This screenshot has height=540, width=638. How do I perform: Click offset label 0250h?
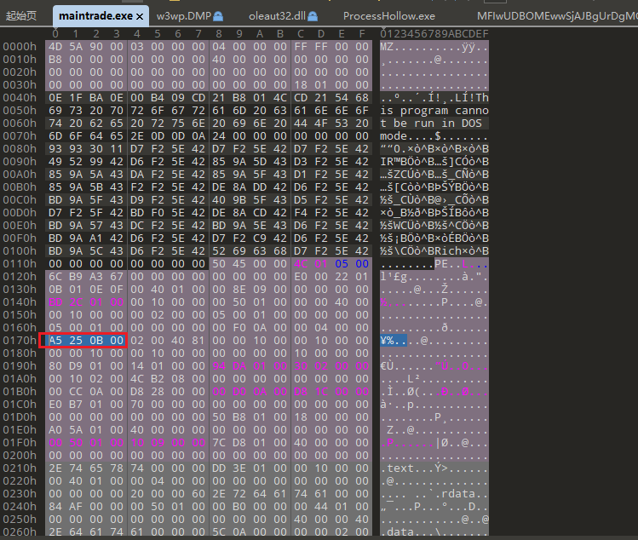(20, 520)
